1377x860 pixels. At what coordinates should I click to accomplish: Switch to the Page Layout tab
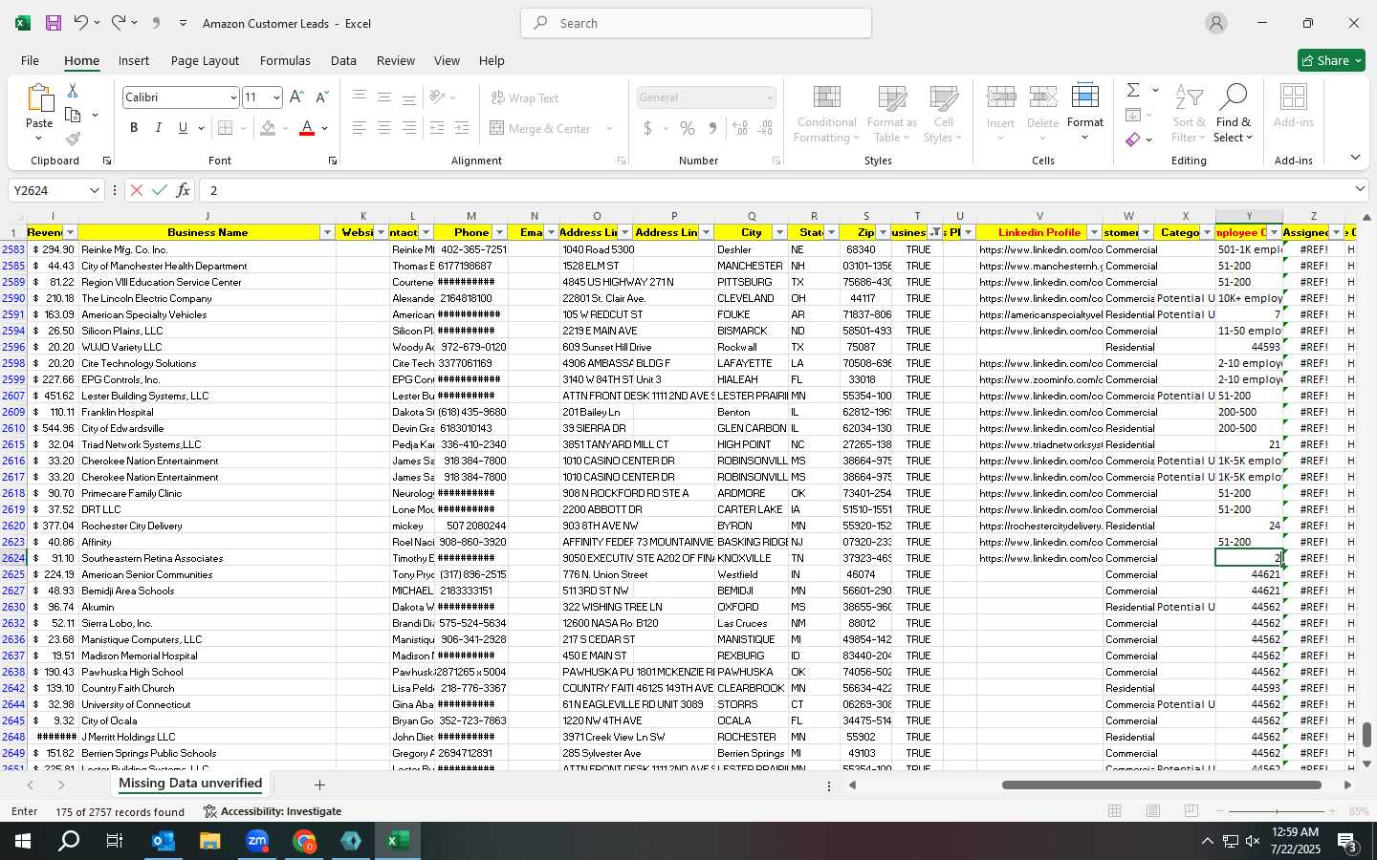pyautogui.click(x=205, y=60)
